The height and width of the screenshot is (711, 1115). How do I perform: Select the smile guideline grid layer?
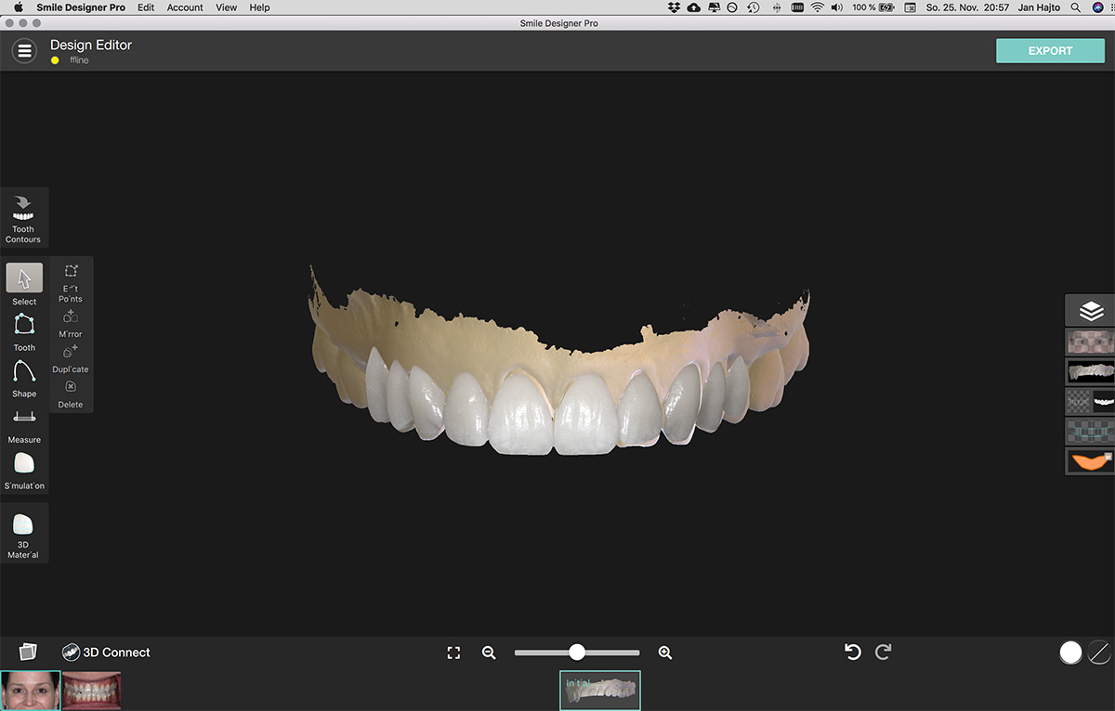1091,432
